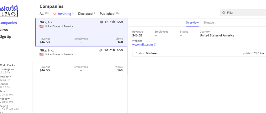The height and width of the screenshot is (113, 266).
Task: Click the US flag on second Nike card
Action: 42,55
